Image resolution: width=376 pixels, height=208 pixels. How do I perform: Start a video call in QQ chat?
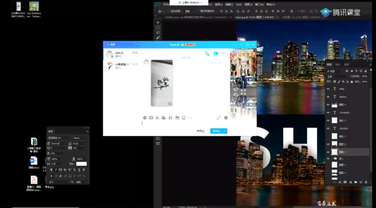216,53
